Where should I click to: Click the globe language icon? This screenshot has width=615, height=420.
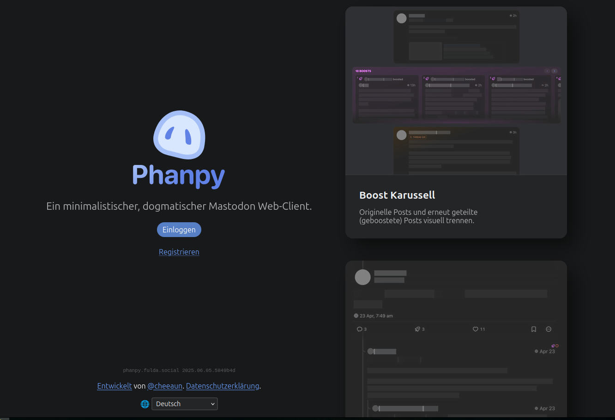point(145,404)
